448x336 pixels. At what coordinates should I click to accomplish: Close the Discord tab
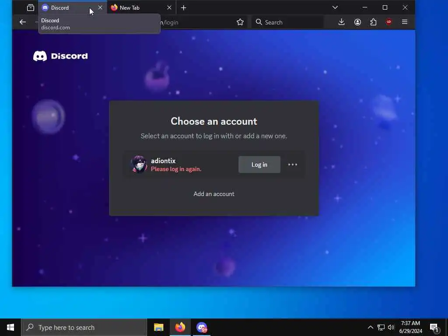tap(100, 7)
